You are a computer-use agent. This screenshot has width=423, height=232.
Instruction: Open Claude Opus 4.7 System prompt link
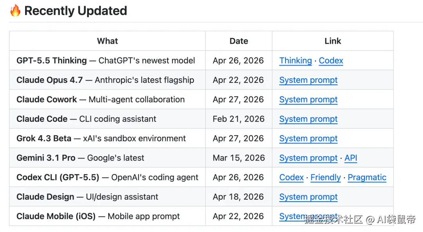[x=308, y=80]
